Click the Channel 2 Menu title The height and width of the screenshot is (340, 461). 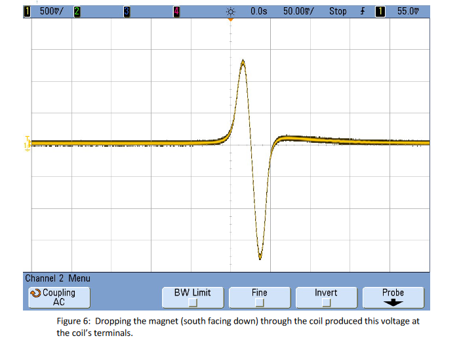[x=58, y=278]
